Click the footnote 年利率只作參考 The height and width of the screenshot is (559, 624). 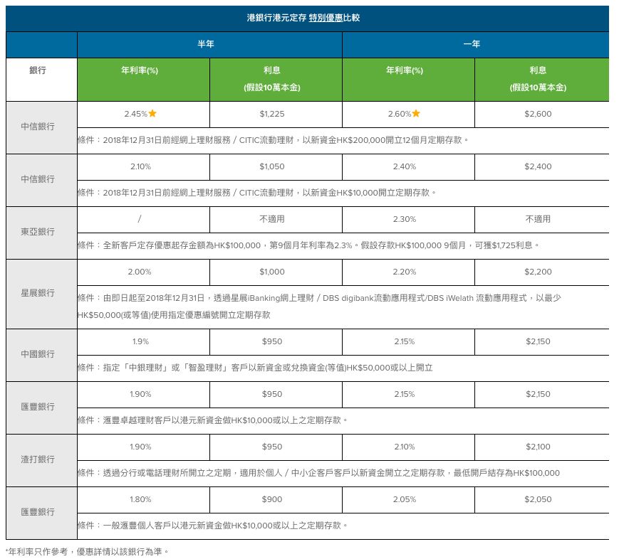tap(87, 552)
